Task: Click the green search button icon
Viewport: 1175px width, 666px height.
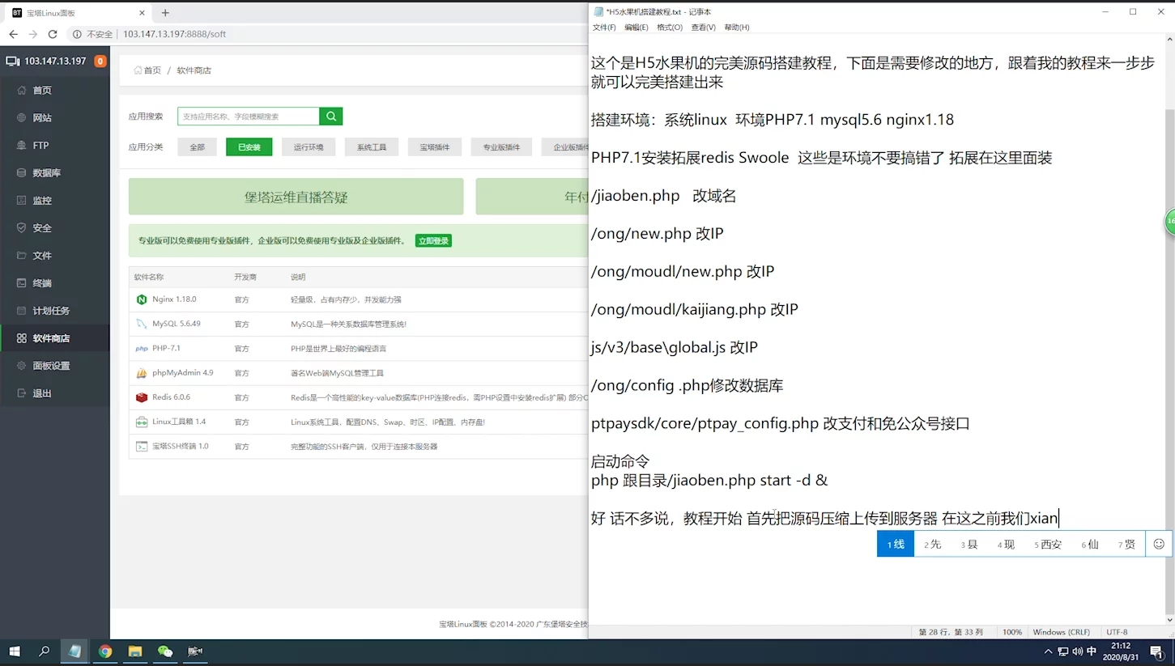Action: click(x=330, y=117)
